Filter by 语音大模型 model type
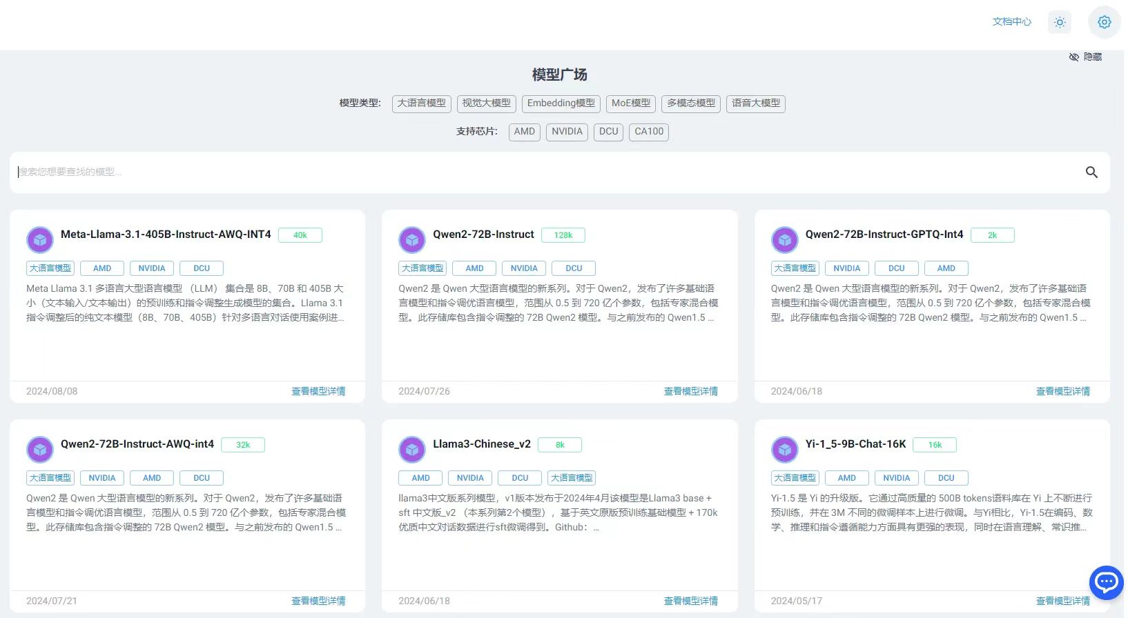 point(755,103)
